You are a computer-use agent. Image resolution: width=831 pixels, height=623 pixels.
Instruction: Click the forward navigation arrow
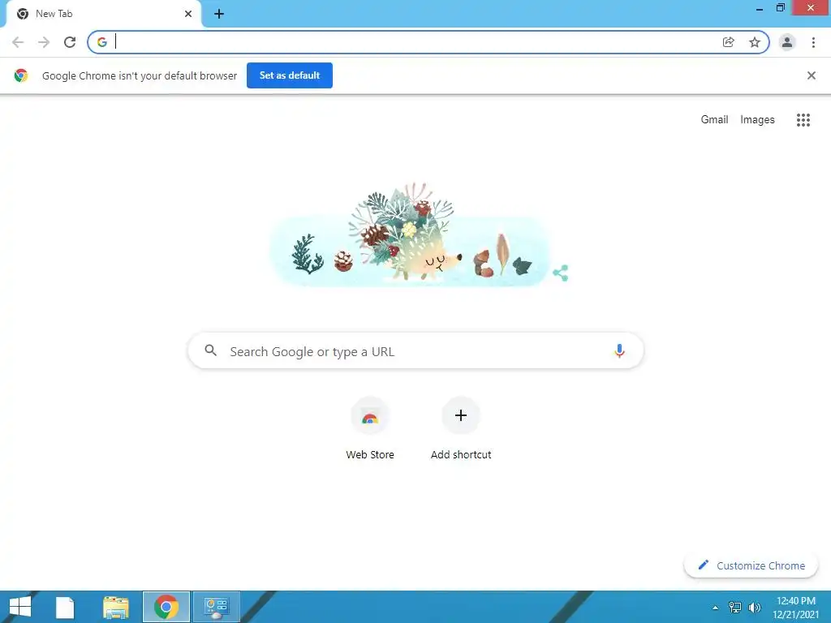pos(44,42)
